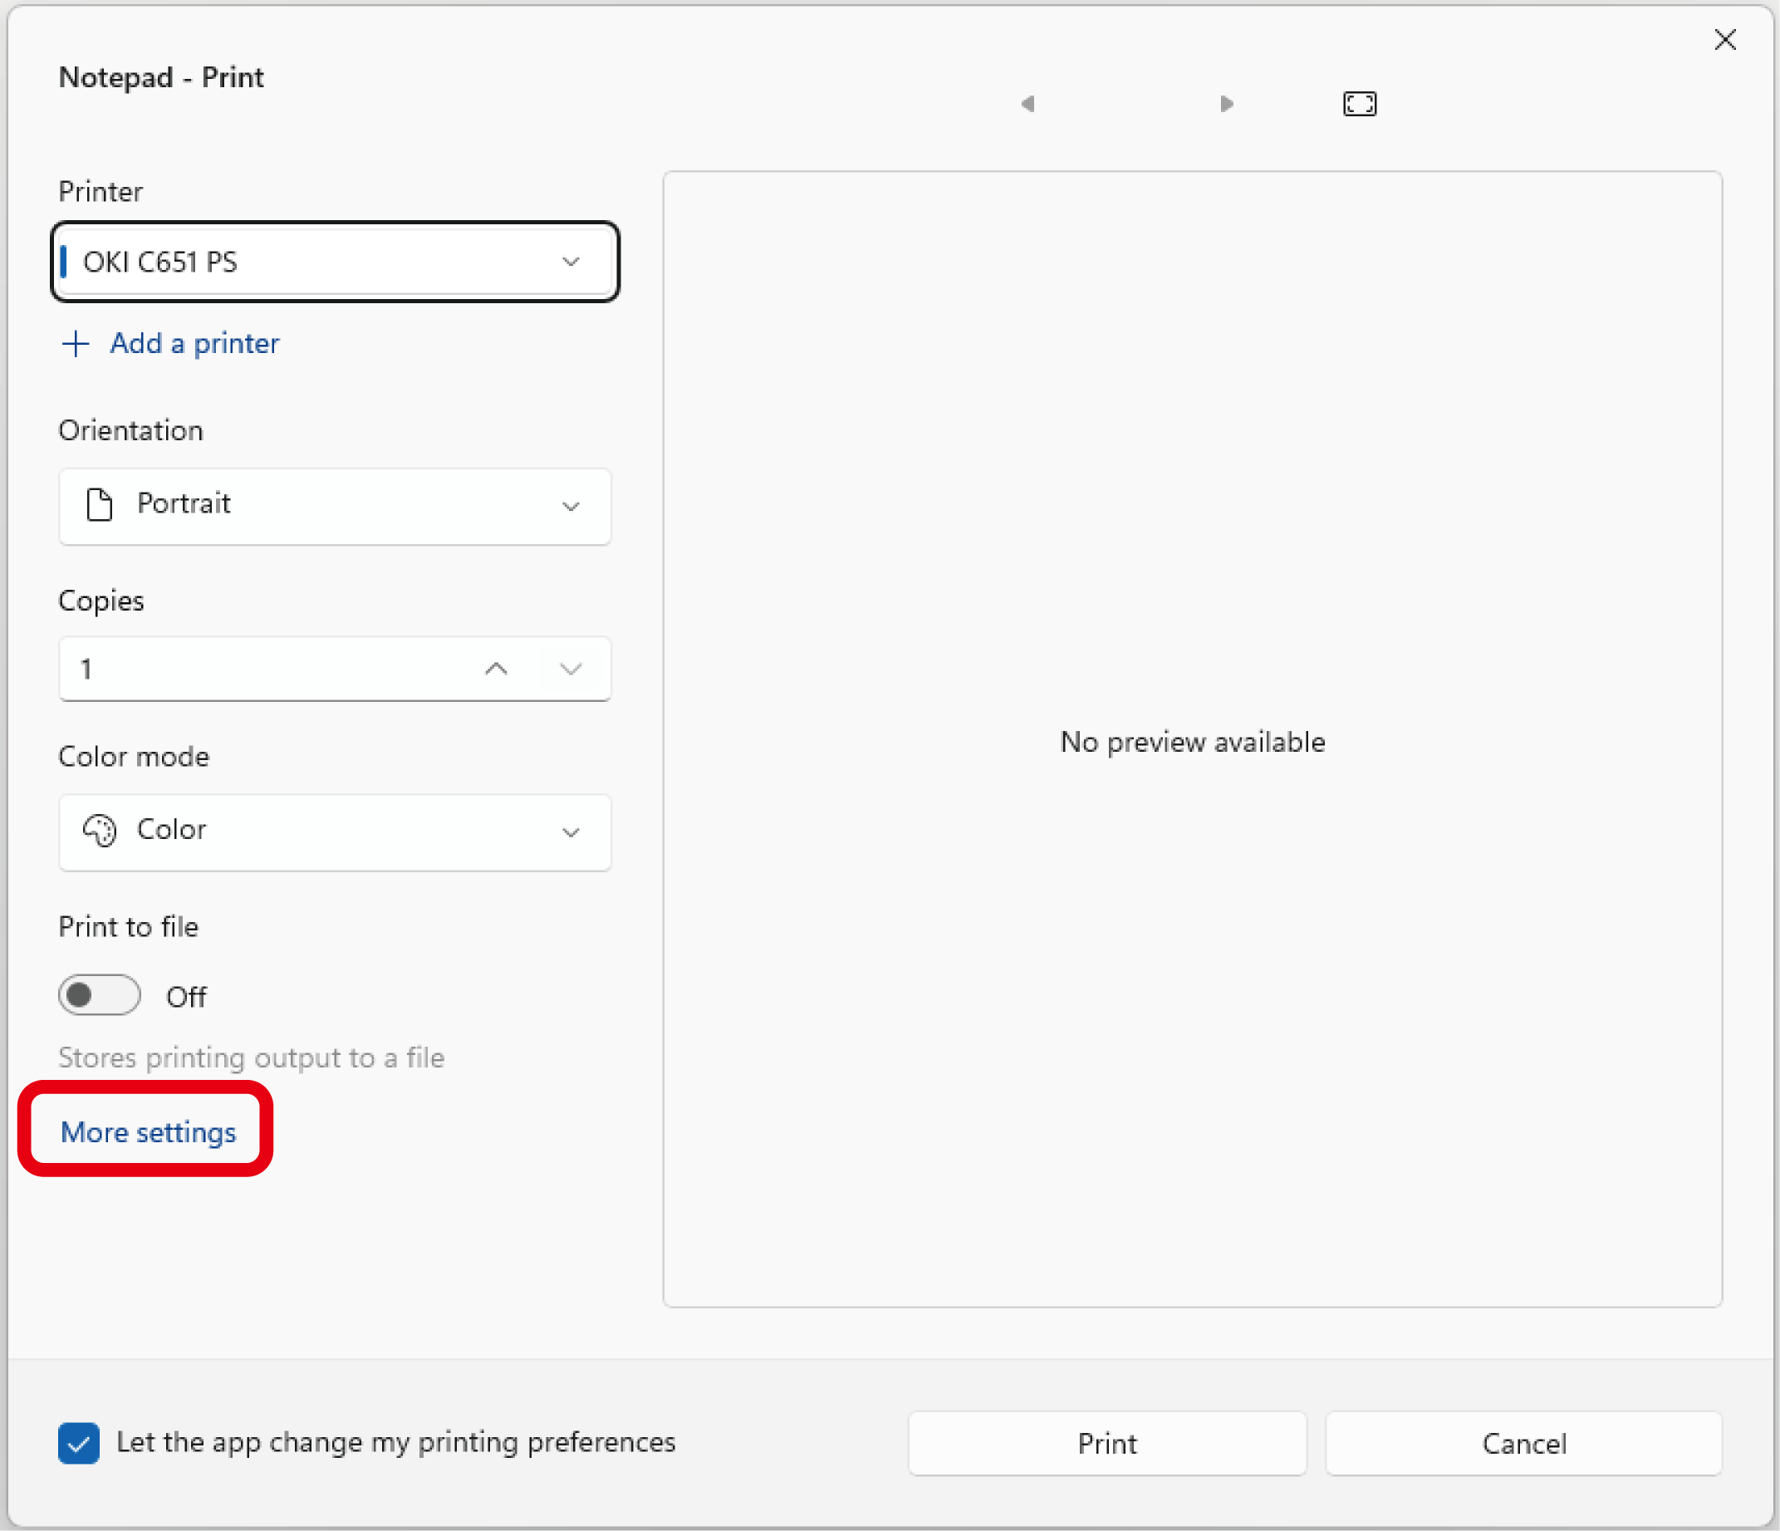Click the previous page arrow icon

click(1027, 104)
